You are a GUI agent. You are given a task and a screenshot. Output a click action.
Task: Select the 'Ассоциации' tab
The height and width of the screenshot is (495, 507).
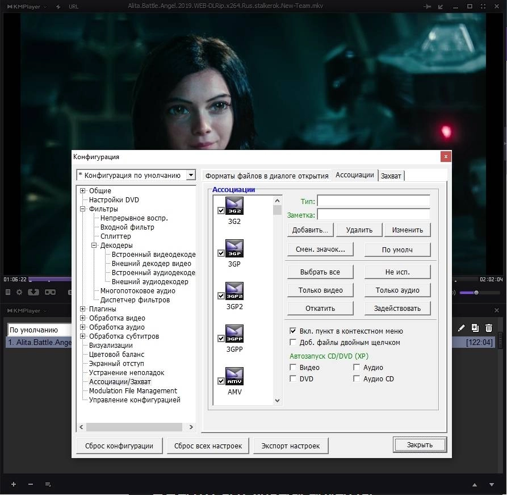point(355,175)
